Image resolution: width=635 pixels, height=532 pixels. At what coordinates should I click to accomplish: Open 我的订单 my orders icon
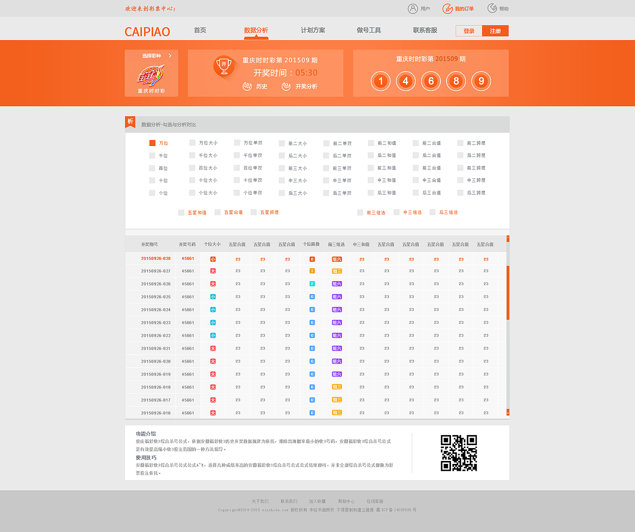point(447,8)
